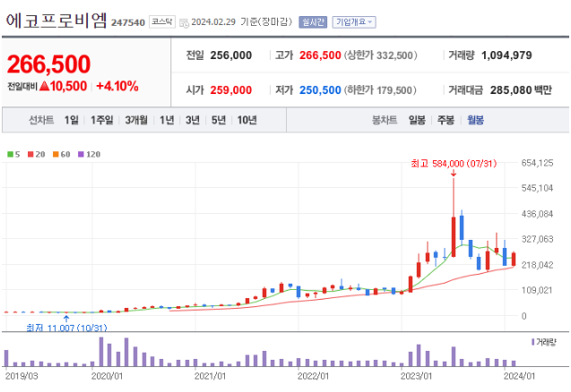This screenshot has width=571, height=392.
Task: Click the 거래대금 285,080 백만 value
Action: (521, 89)
